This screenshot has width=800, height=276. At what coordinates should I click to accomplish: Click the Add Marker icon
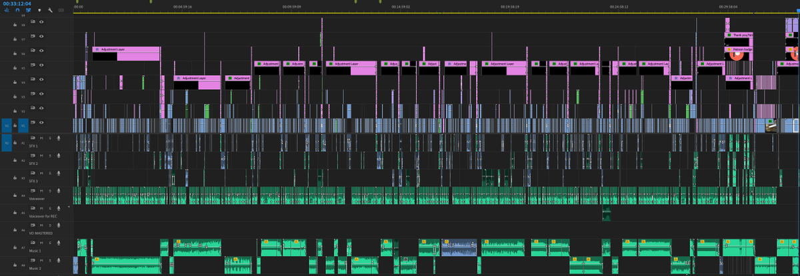click(39, 11)
